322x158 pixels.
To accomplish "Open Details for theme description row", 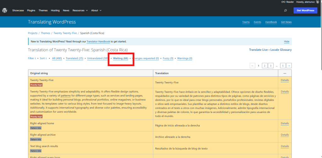I will coord(285,92).
